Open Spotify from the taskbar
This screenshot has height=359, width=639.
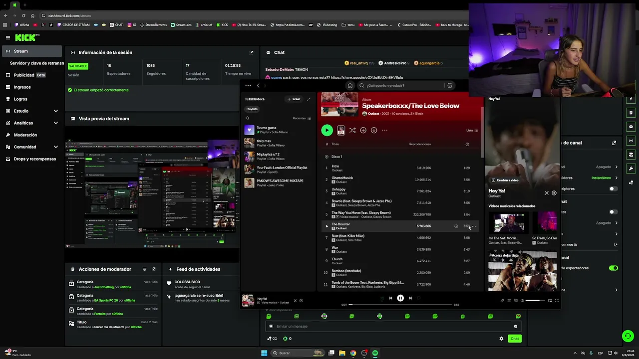click(375, 353)
